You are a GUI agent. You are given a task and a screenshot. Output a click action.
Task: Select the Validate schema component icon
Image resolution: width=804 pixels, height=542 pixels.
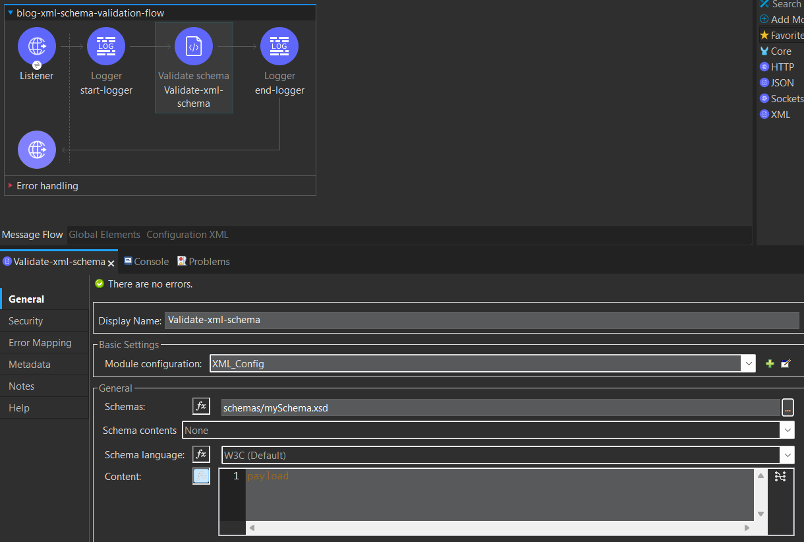point(194,46)
